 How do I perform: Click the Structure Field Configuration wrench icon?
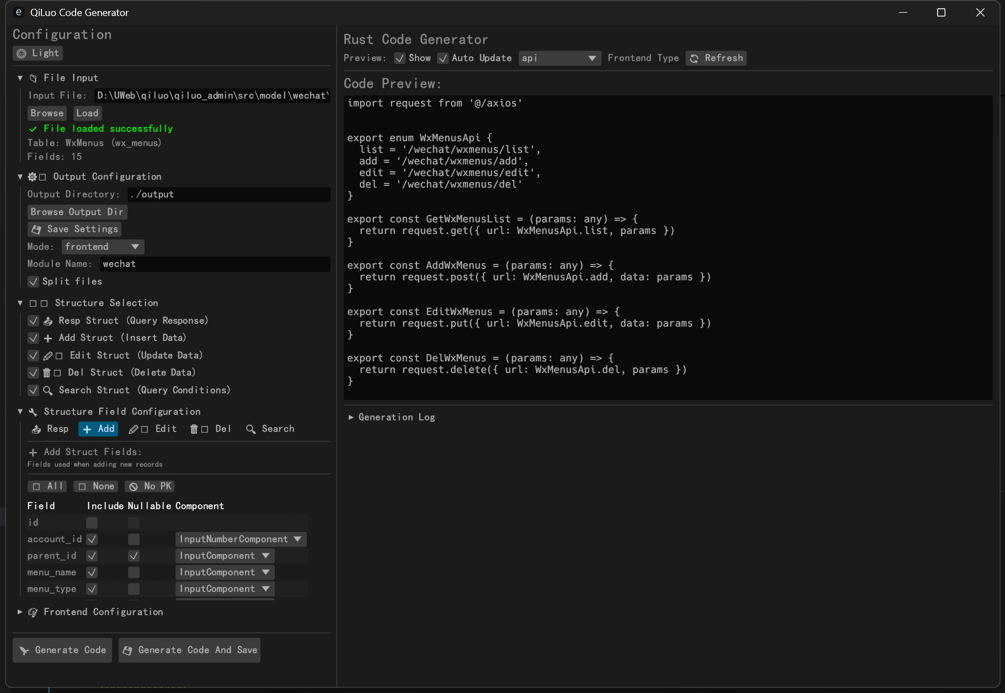pyautogui.click(x=33, y=412)
